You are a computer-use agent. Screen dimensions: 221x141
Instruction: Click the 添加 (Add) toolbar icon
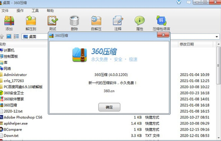pos(9,23)
